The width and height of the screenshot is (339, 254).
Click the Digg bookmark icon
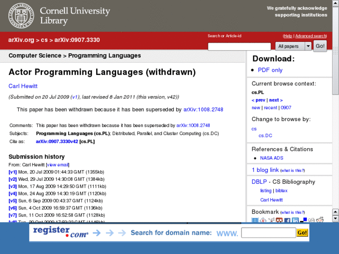311,220
